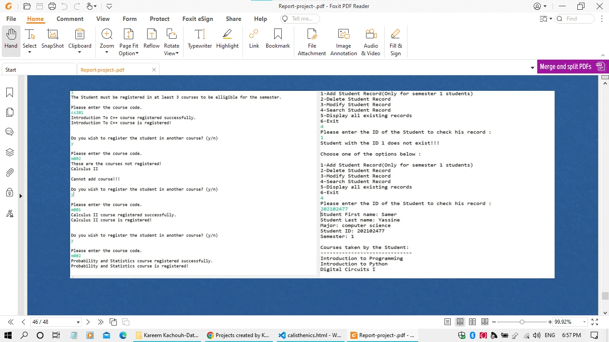The height and width of the screenshot is (342, 609).
Task: Click zoom in plus button
Action: click(x=550, y=322)
